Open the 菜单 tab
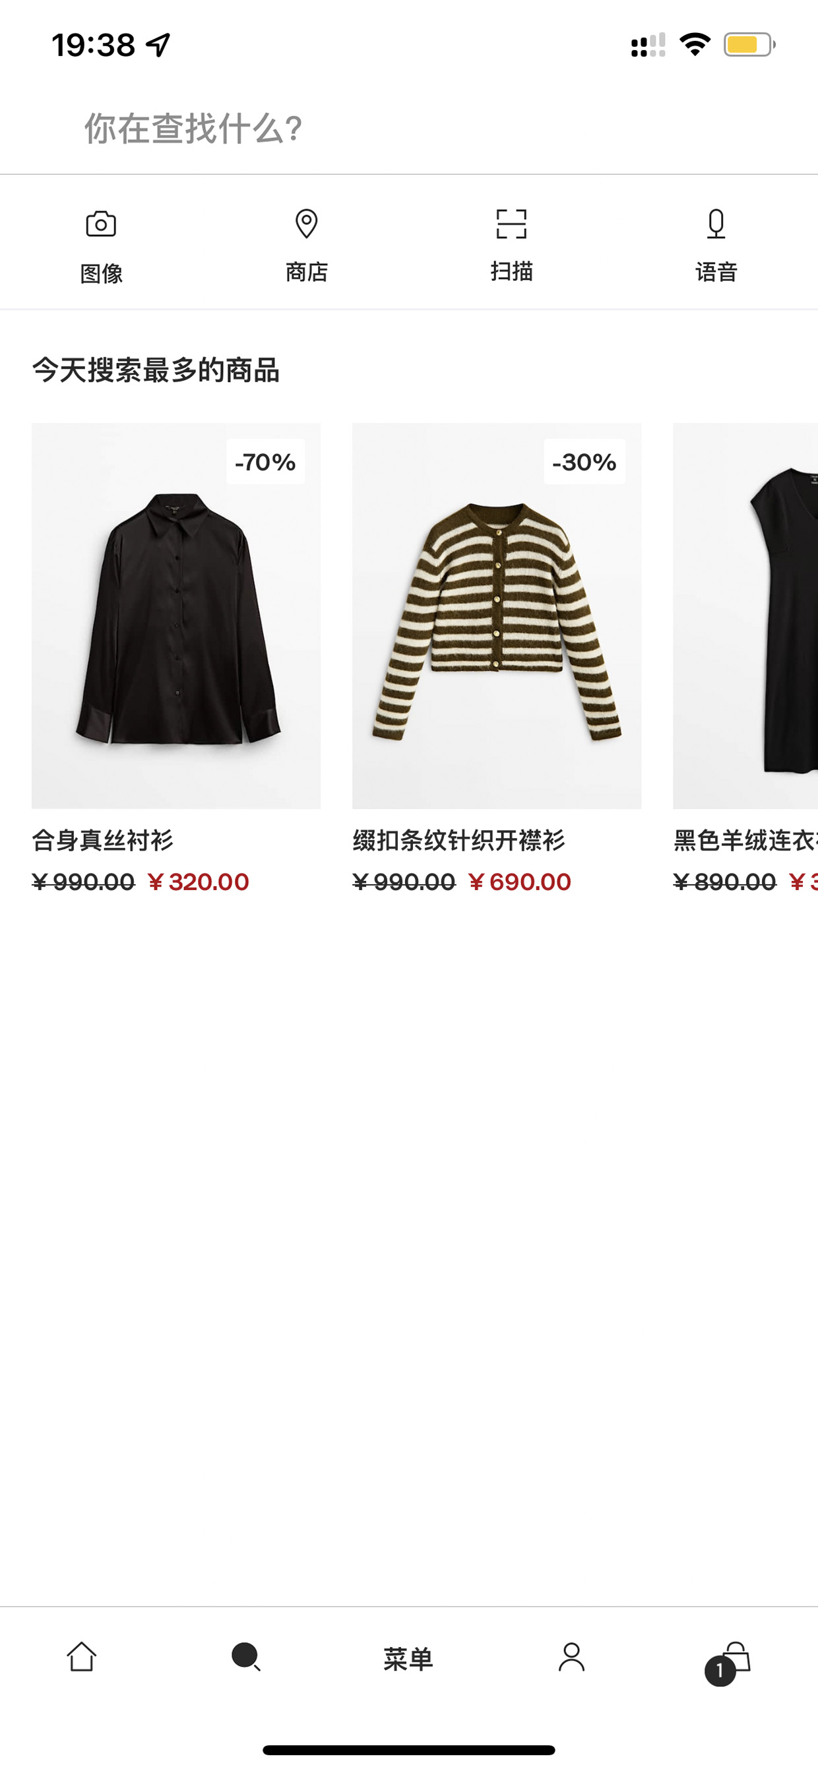The height and width of the screenshot is (1771, 818). pyautogui.click(x=408, y=1659)
